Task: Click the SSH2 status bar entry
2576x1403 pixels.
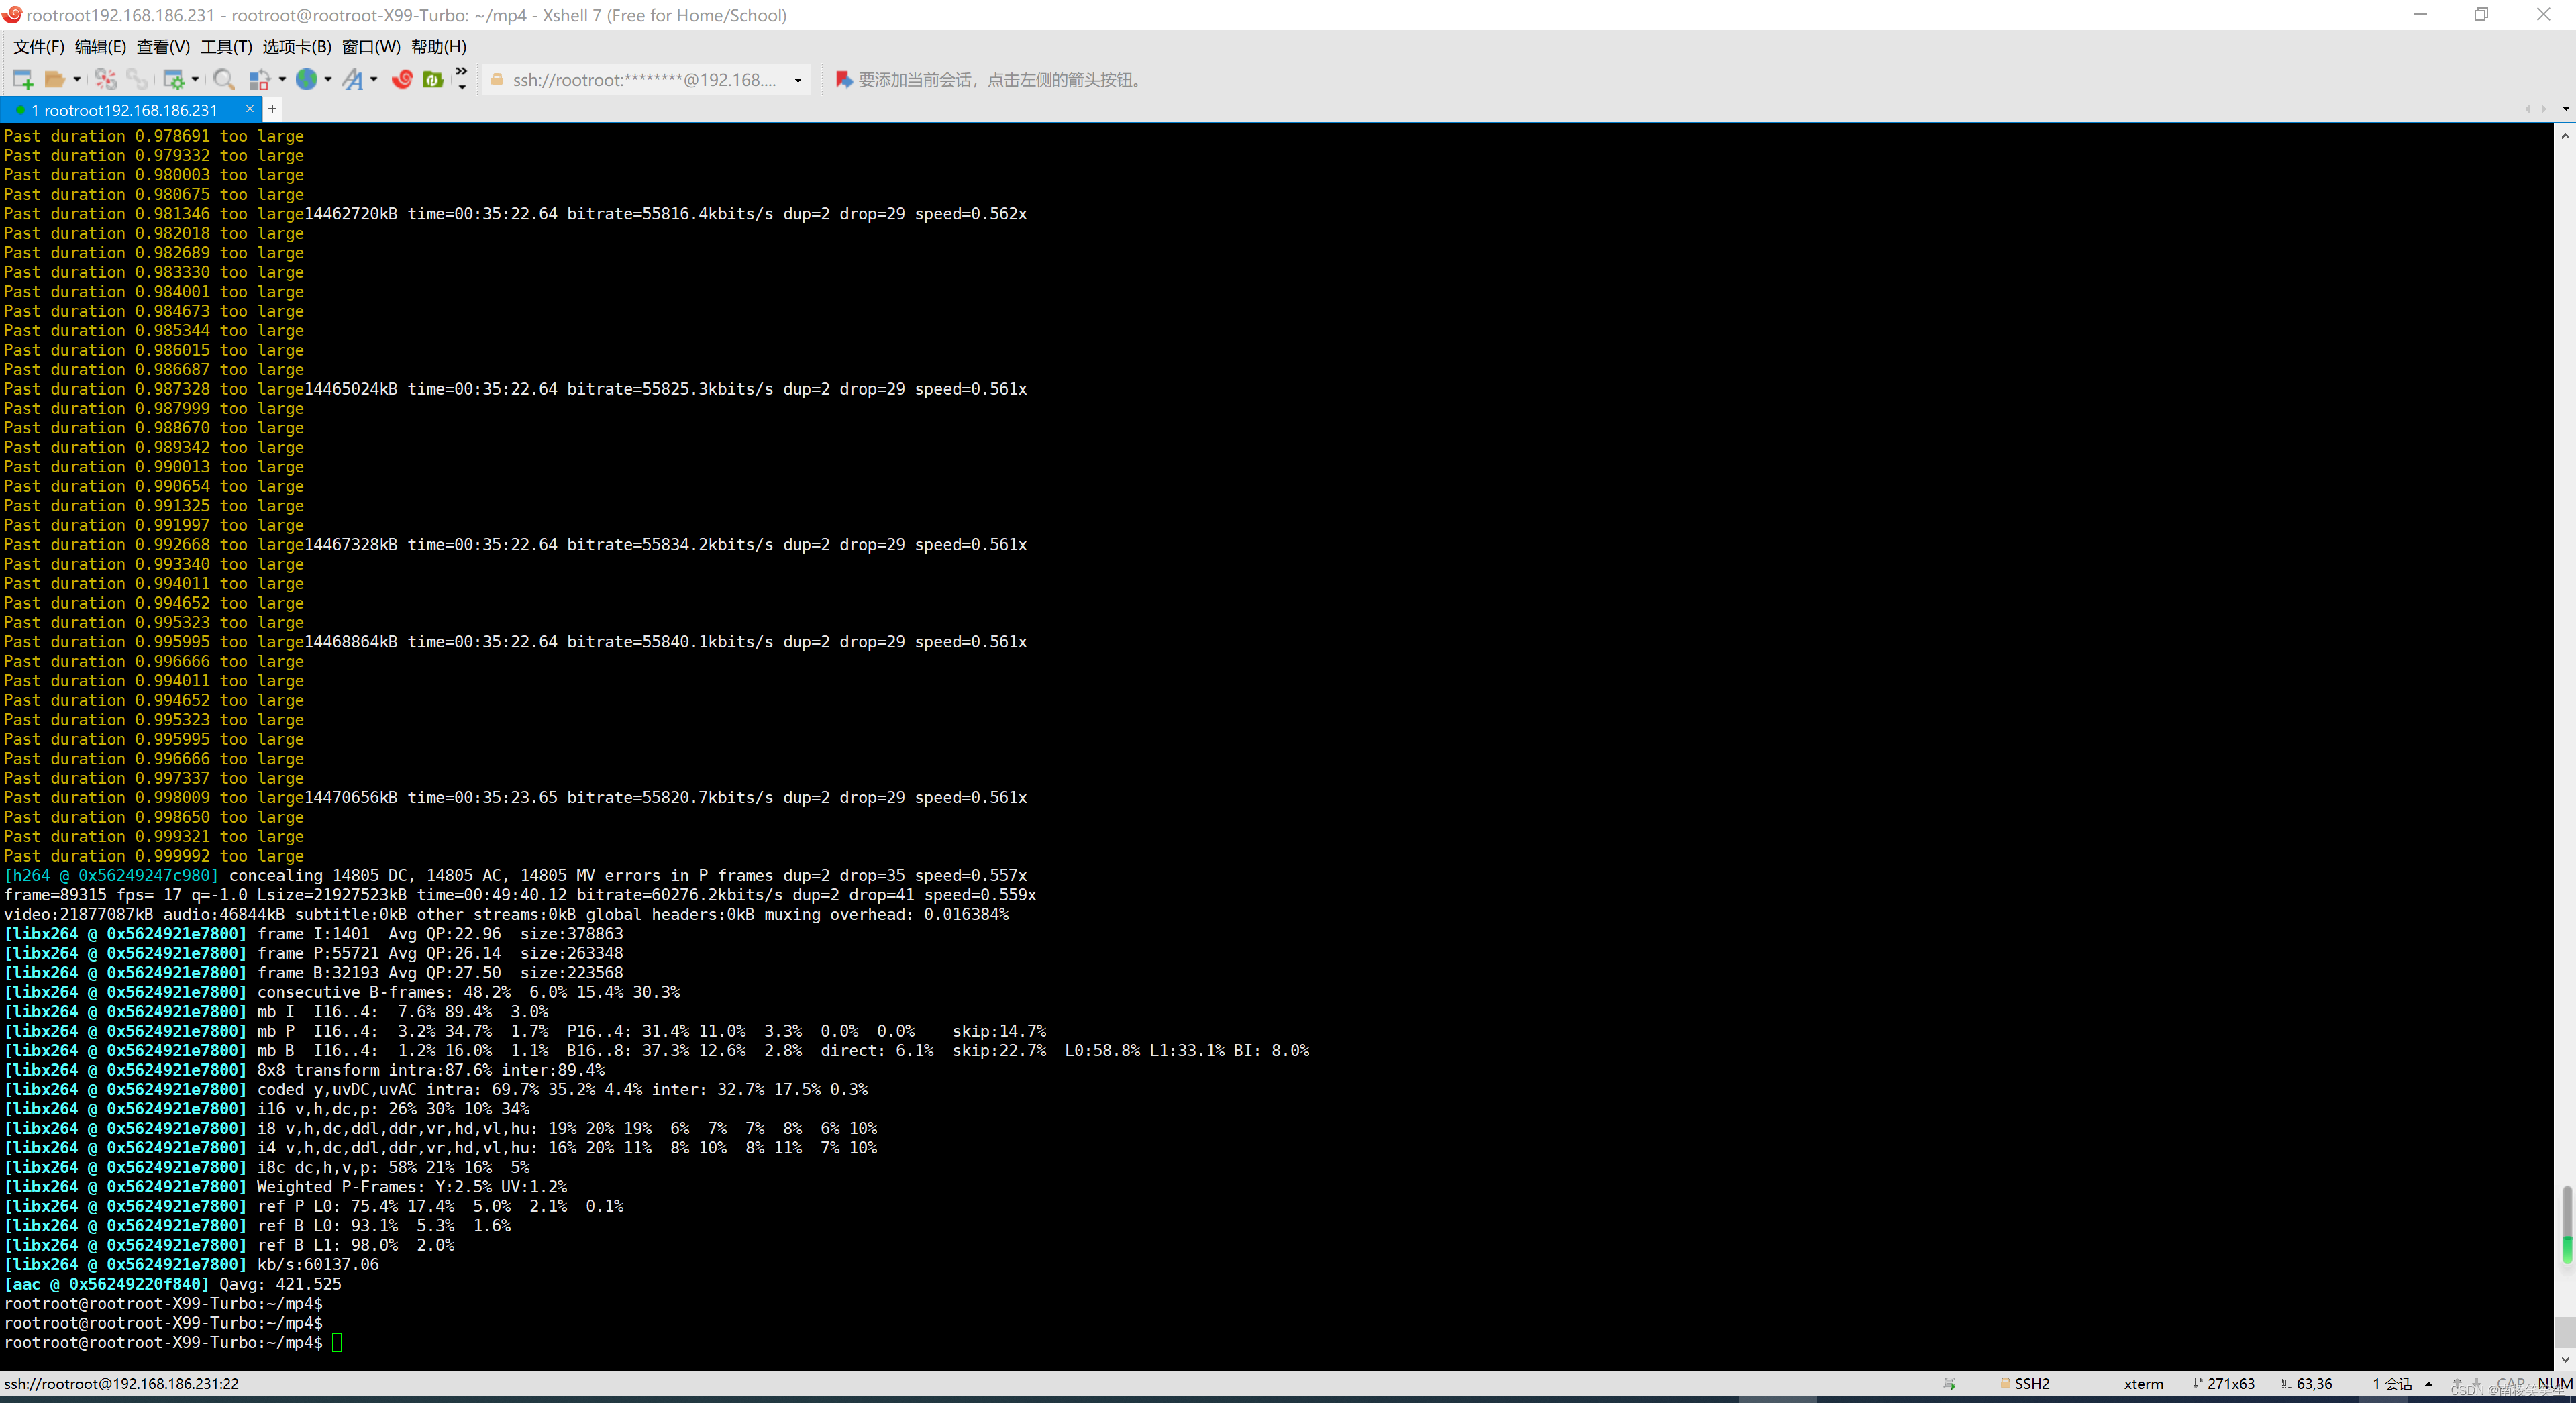Action: point(2025,1383)
